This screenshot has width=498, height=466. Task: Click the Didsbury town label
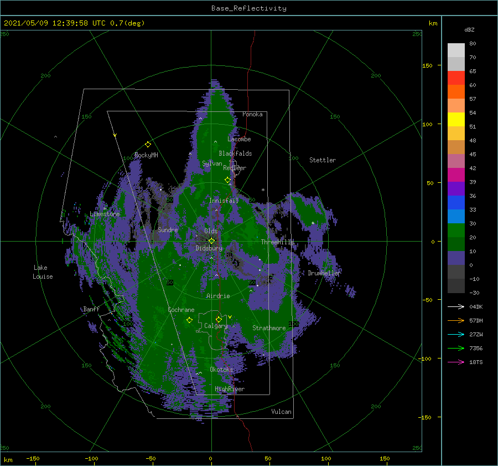[x=209, y=248]
